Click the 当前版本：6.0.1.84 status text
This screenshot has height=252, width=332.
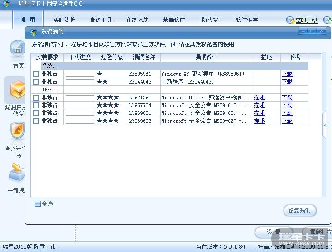click(x=220, y=247)
